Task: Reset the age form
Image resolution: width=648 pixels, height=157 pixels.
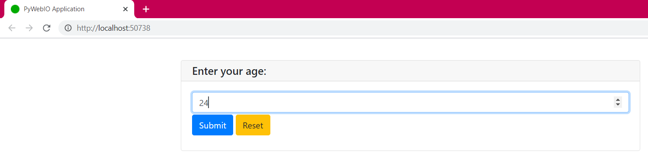Action: coord(253,125)
